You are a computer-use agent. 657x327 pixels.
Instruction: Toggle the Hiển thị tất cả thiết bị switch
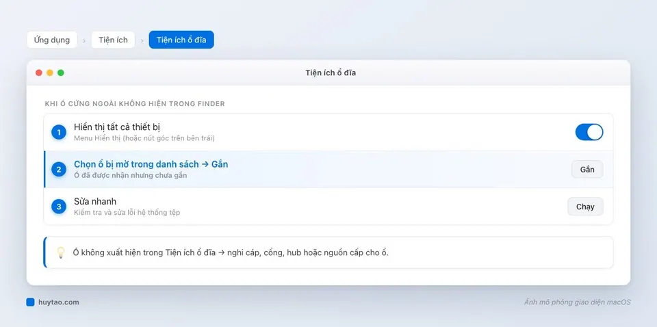coord(589,132)
